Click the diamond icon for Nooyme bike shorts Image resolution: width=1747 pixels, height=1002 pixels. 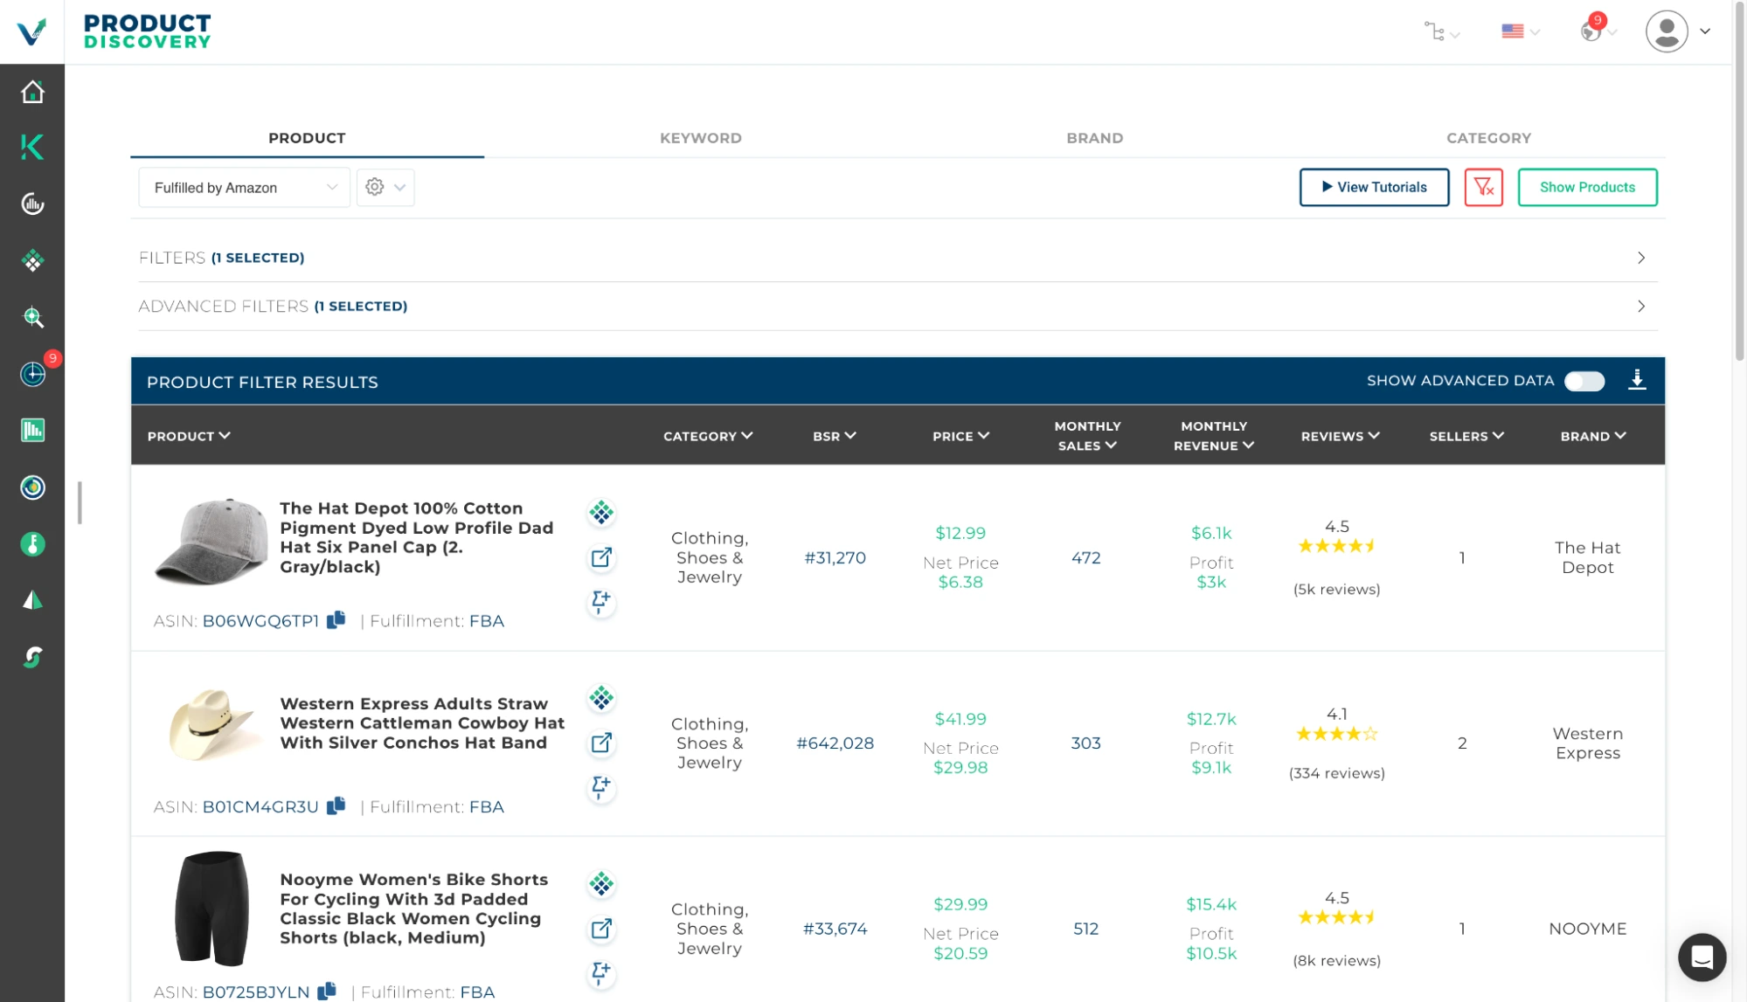point(601,884)
